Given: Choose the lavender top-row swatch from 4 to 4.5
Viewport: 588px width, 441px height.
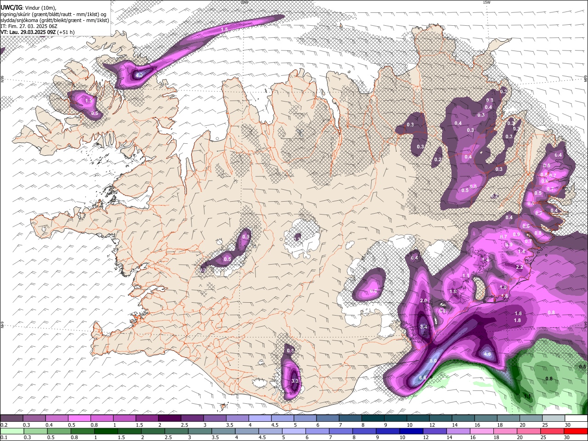Looking at the screenshot, I should (x=260, y=418).
